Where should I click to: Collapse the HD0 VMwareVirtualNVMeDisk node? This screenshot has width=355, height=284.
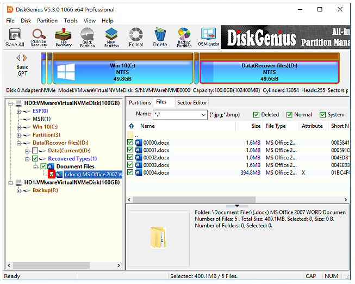point(10,103)
